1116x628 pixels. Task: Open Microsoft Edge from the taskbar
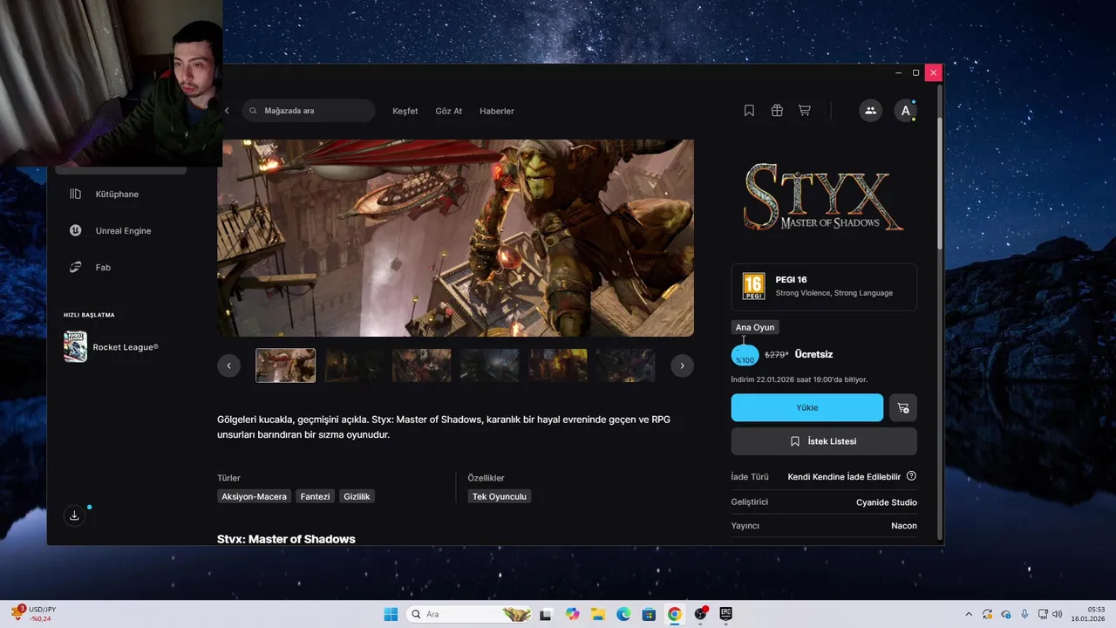point(623,614)
